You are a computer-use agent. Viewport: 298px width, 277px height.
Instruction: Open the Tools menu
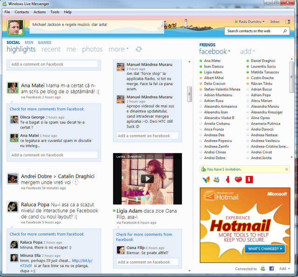(x=55, y=12)
